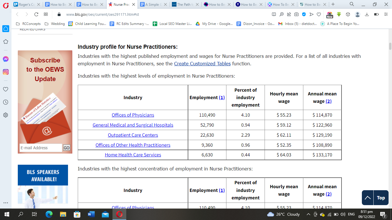Open the rainbow arch extension marked New

330,15
